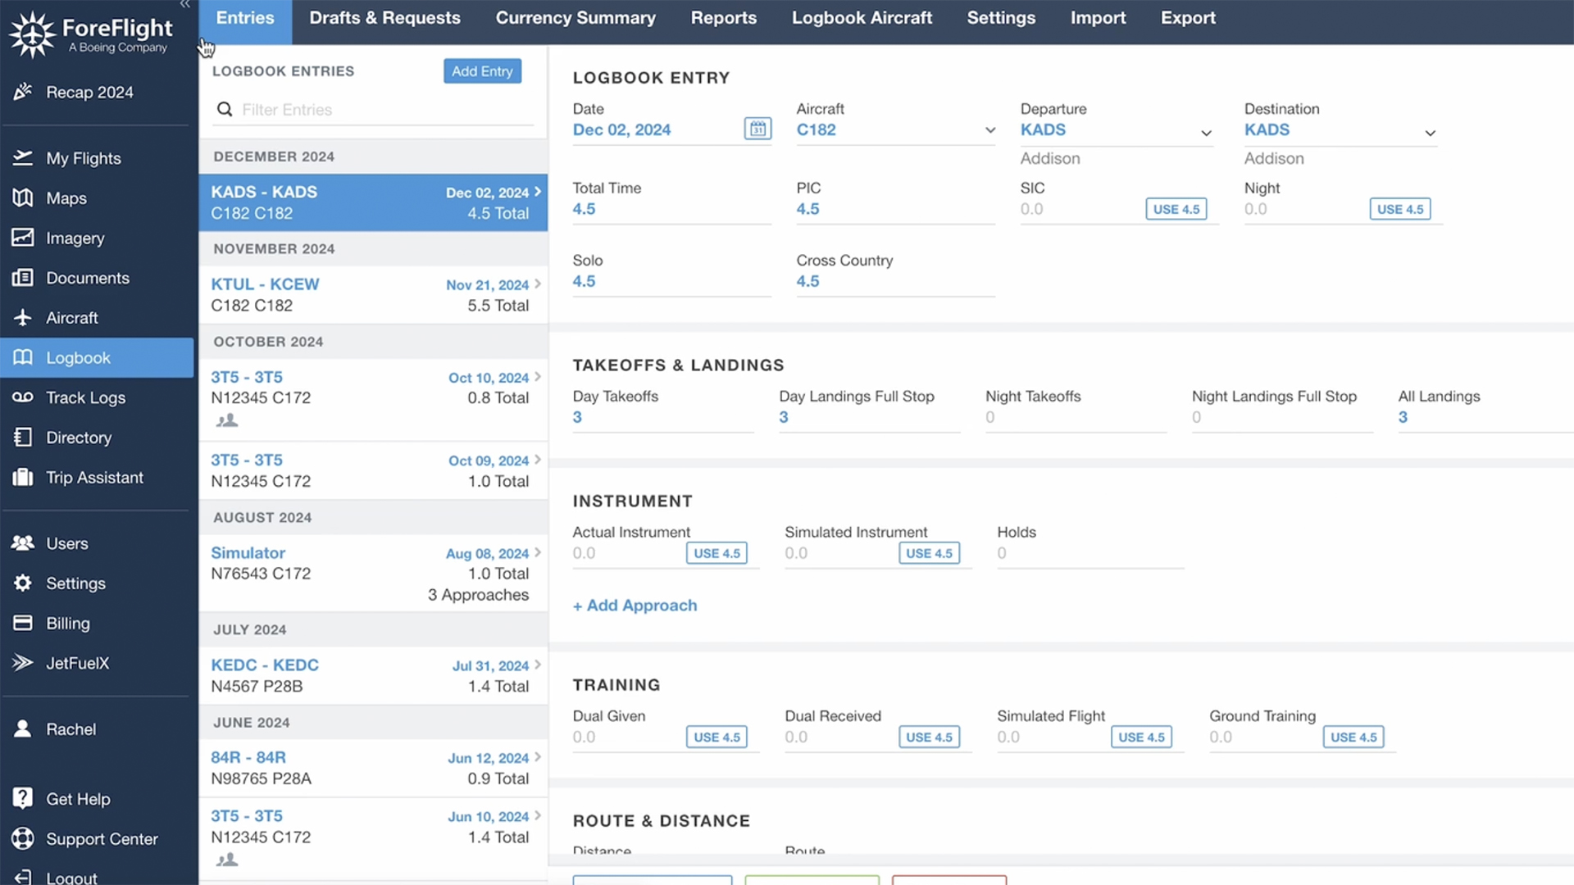
Task: Expand the Aircraft C182 dropdown
Action: click(x=989, y=130)
